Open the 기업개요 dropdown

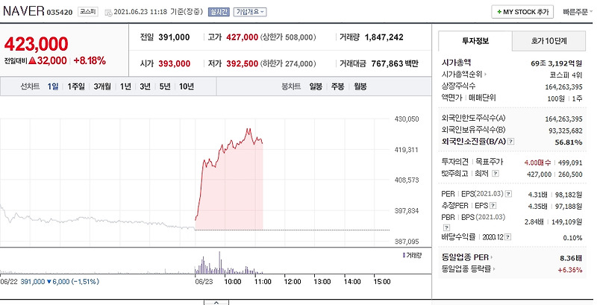pos(250,12)
